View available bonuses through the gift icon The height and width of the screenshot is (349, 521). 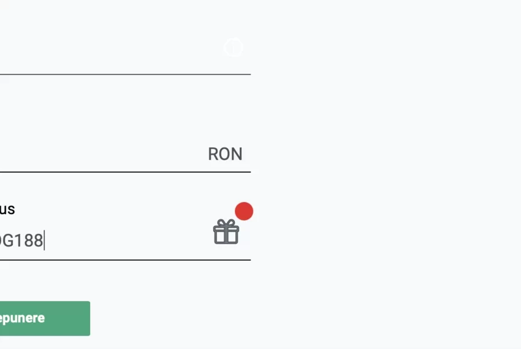pyautogui.click(x=226, y=232)
